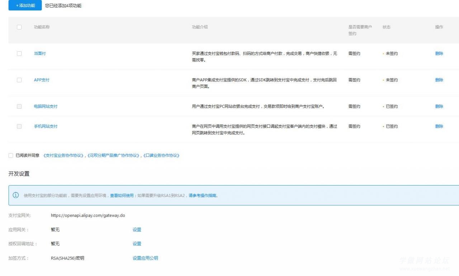The image size is (459, 276).
Task: Open the 手机网站支付 feature details
Action: (x=46, y=126)
